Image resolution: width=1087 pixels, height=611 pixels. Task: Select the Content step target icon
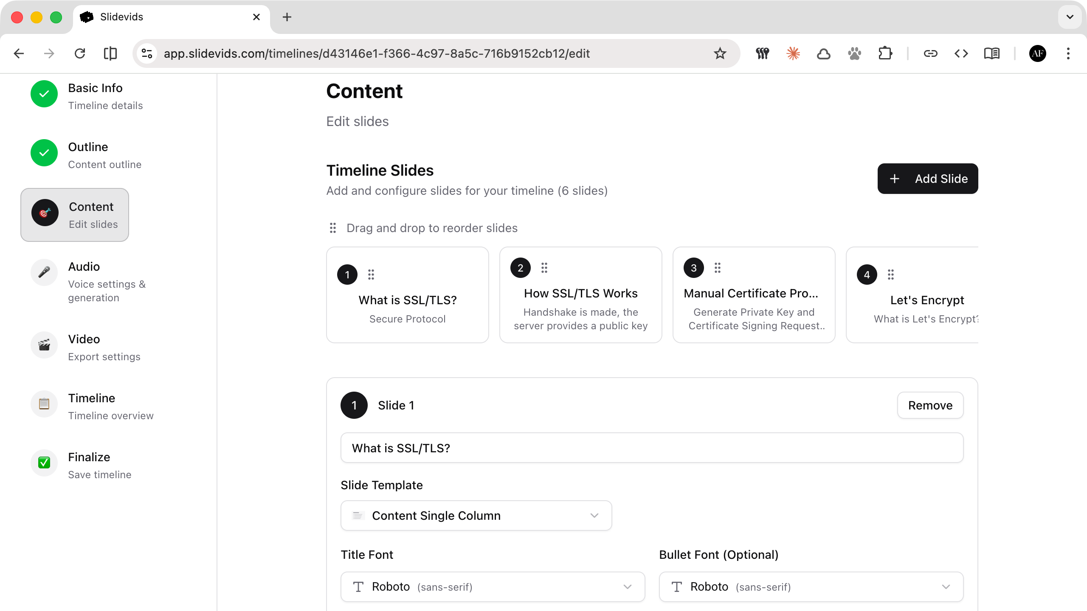pyautogui.click(x=44, y=213)
